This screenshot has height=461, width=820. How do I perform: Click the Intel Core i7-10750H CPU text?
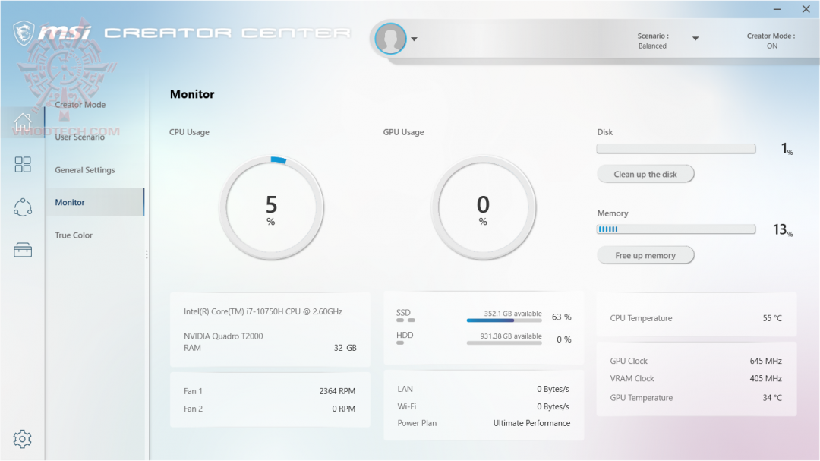263,311
